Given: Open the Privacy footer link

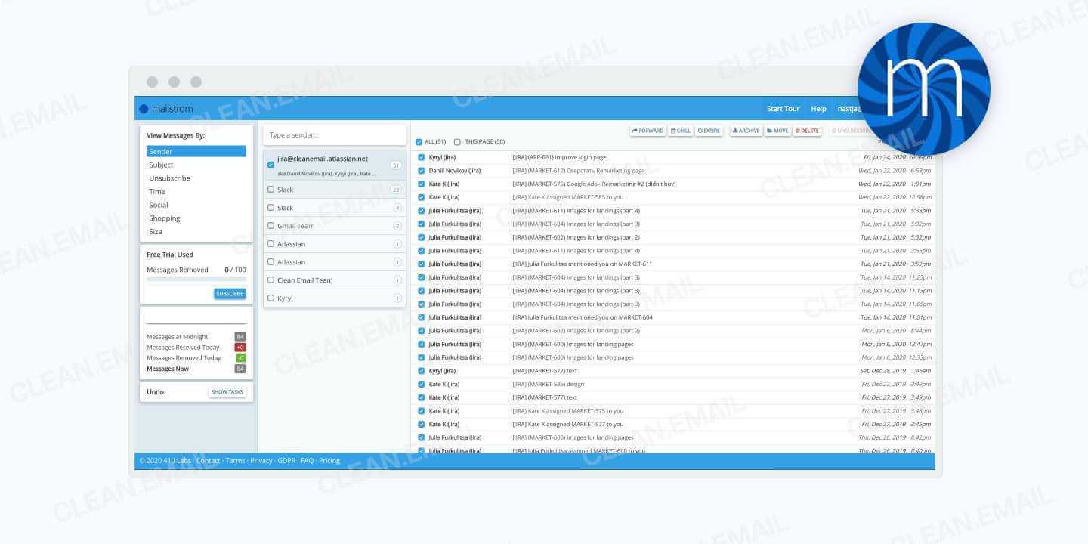Looking at the screenshot, I should coord(261,461).
